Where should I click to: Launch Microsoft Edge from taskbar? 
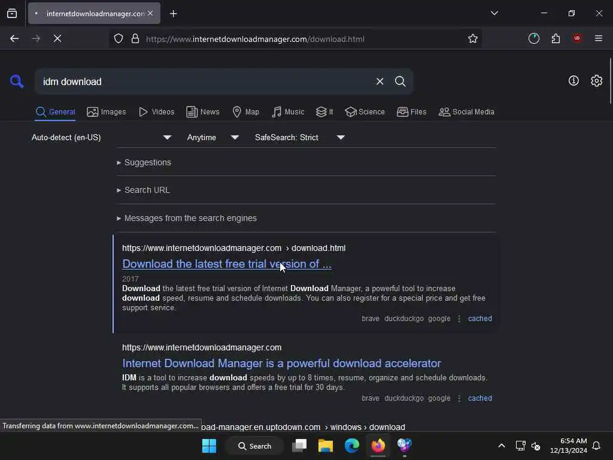(x=351, y=446)
